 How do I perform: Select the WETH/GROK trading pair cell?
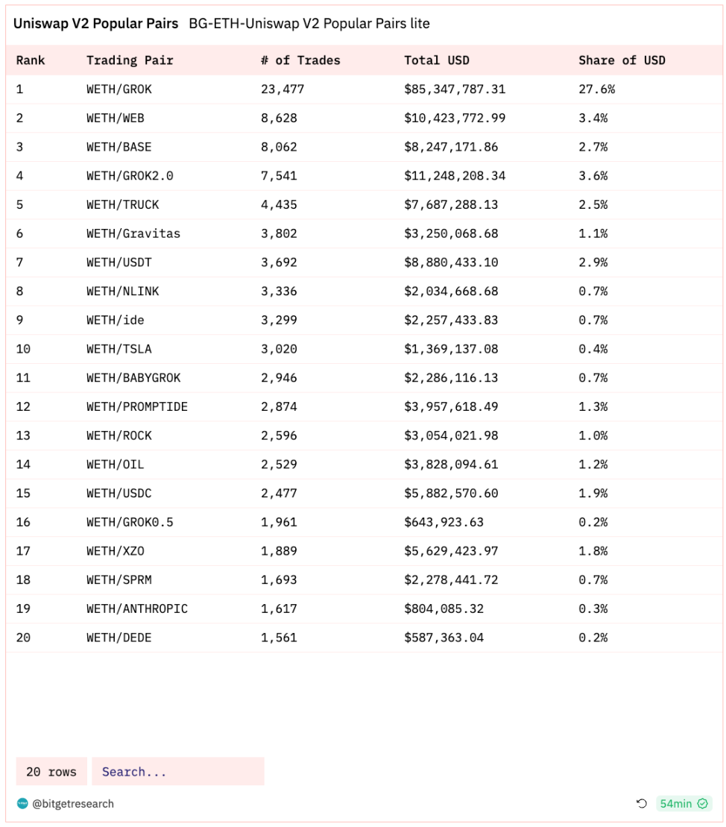tap(119, 89)
